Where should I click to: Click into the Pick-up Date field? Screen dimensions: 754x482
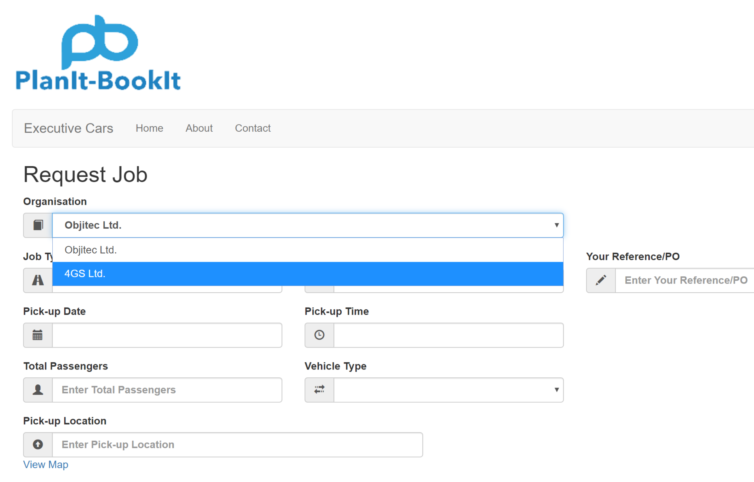coord(167,335)
